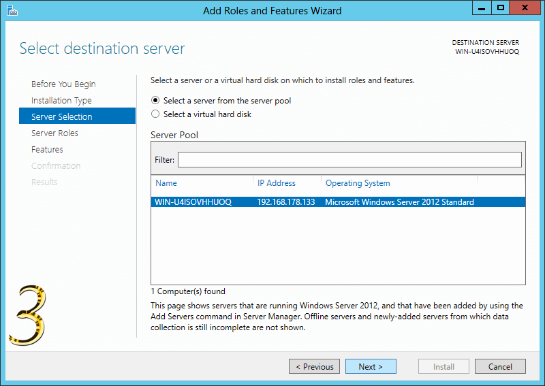Viewport: 545px width, 386px height.
Task: Jump to the Server Roles step
Action: click(54, 133)
